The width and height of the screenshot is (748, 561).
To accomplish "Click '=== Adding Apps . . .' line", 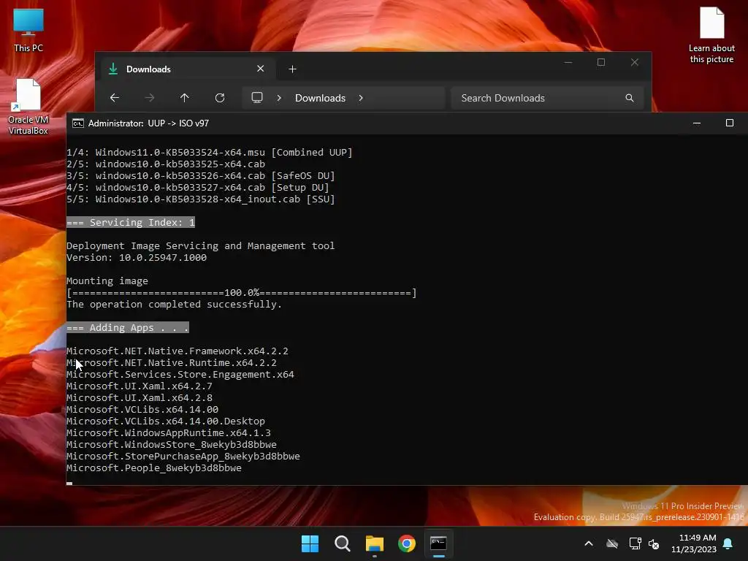I will [127, 328].
